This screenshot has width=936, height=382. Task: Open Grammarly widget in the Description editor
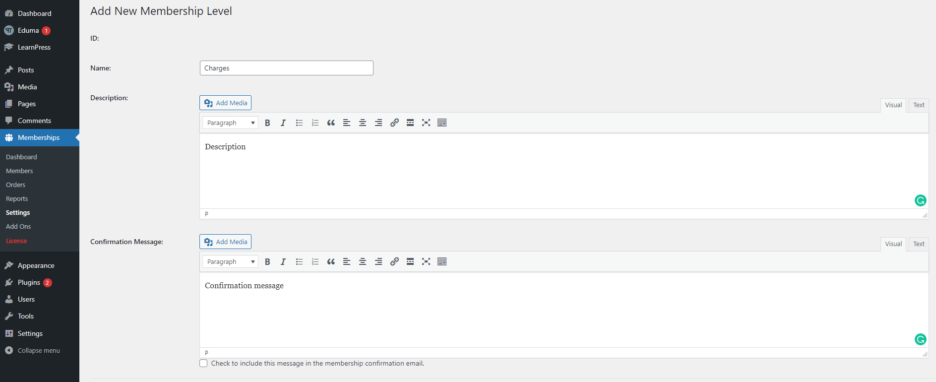(920, 200)
